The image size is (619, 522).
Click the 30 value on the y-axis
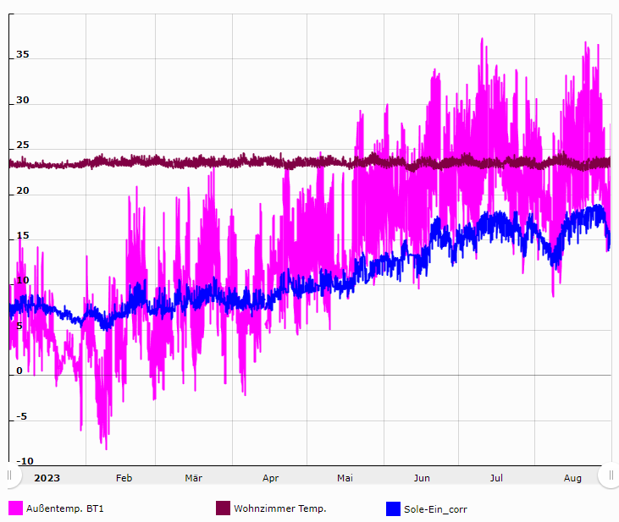pos(23,100)
